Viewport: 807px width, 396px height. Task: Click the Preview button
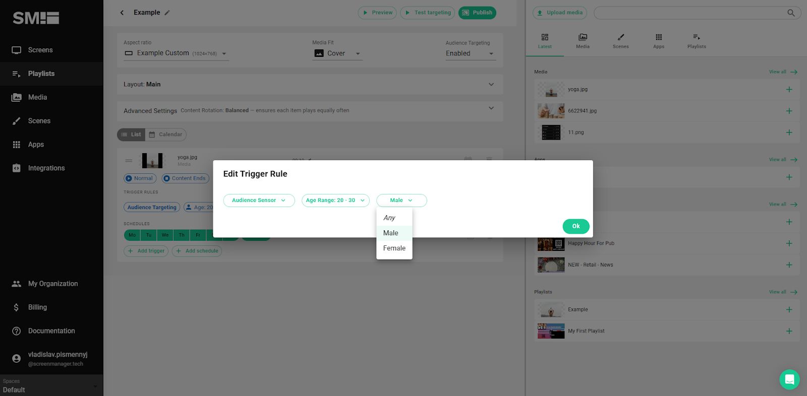pyautogui.click(x=377, y=13)
